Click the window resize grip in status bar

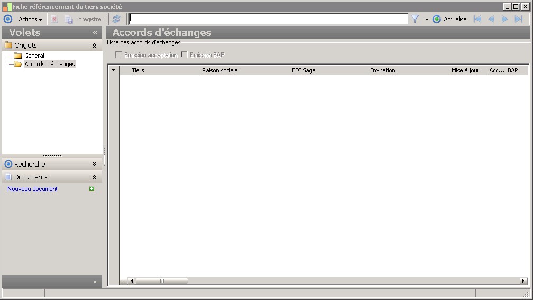pos(526,294)
